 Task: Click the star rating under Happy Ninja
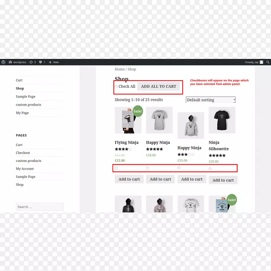154,149
